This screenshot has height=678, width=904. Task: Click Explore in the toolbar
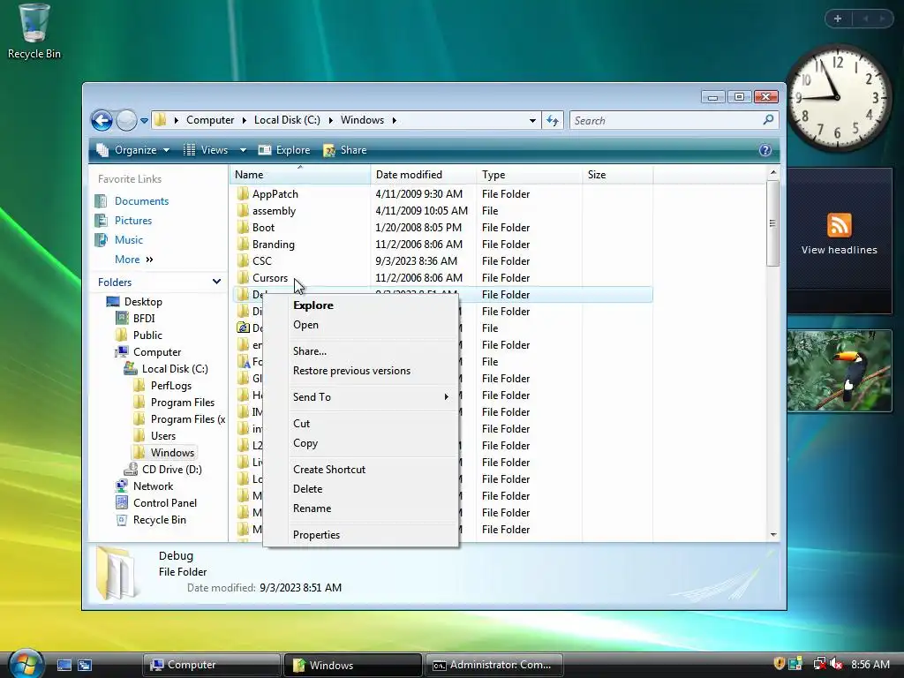click(x=284, y=150)
